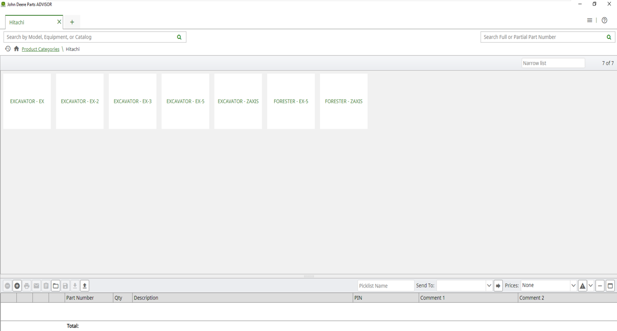Click the Description column header
The image size is (617, 331).
[x=243, y=298]
